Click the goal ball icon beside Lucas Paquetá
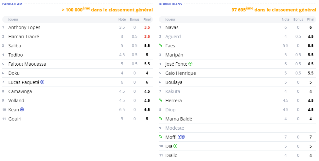319x161 pixels. [42, 82]
